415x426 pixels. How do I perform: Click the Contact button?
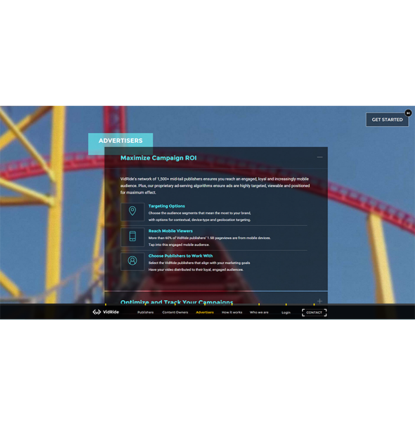(x=314, y=313)
